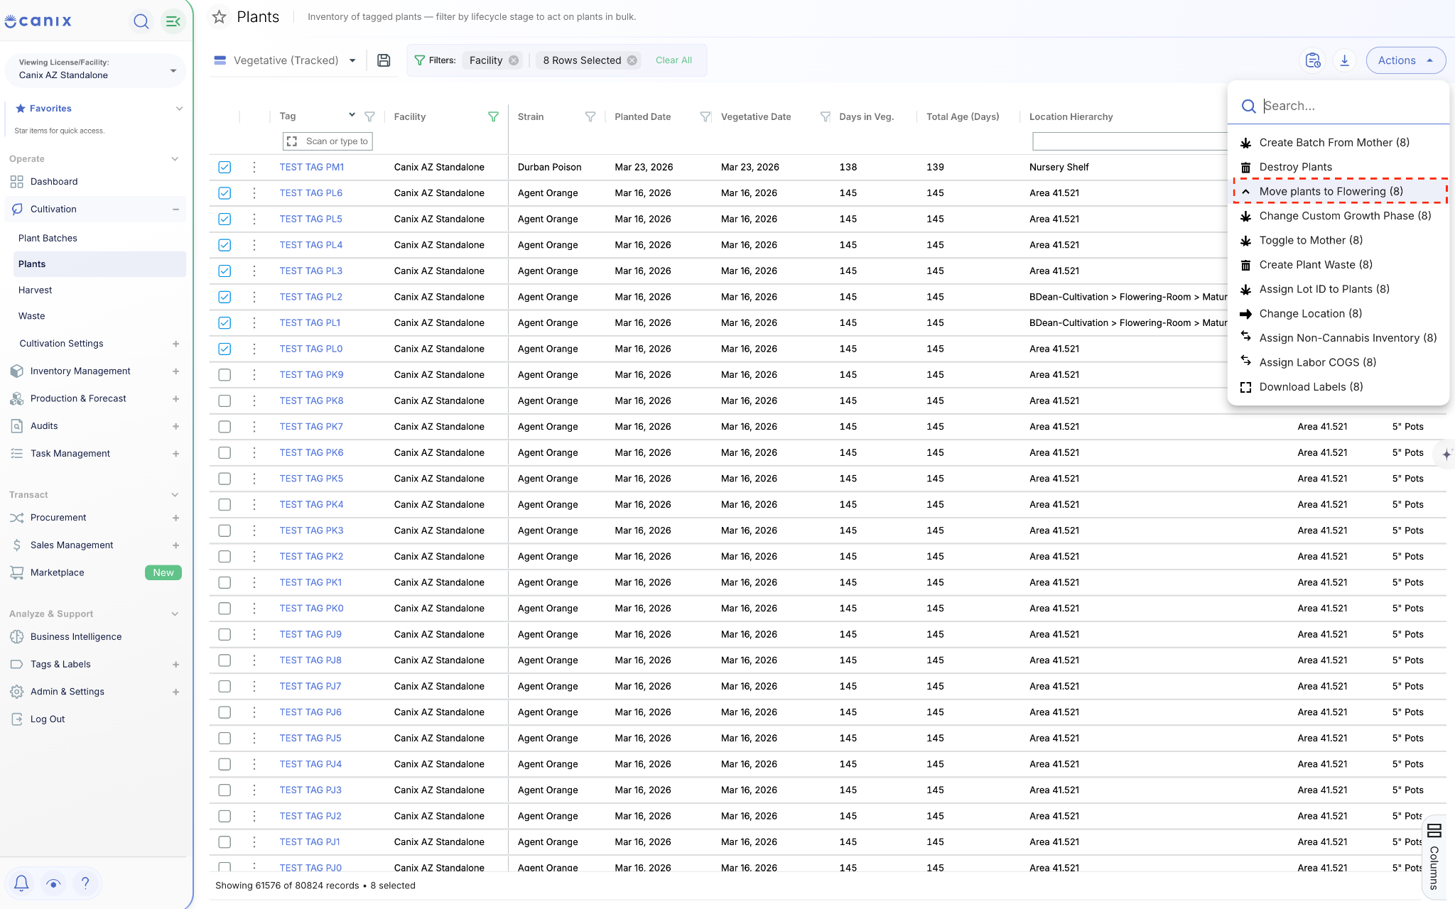
Task: Click the search magnifier icon in sidebar header
Action: (141, 21)
